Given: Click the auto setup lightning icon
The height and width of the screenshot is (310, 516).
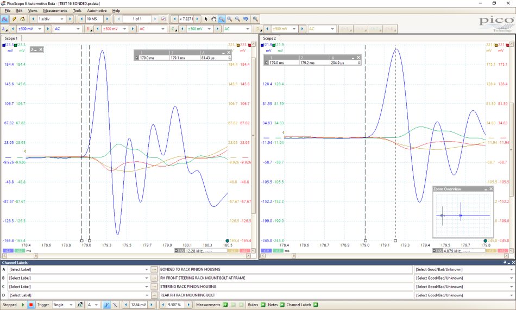Looking at the screenshot, I should coord(14,19).
